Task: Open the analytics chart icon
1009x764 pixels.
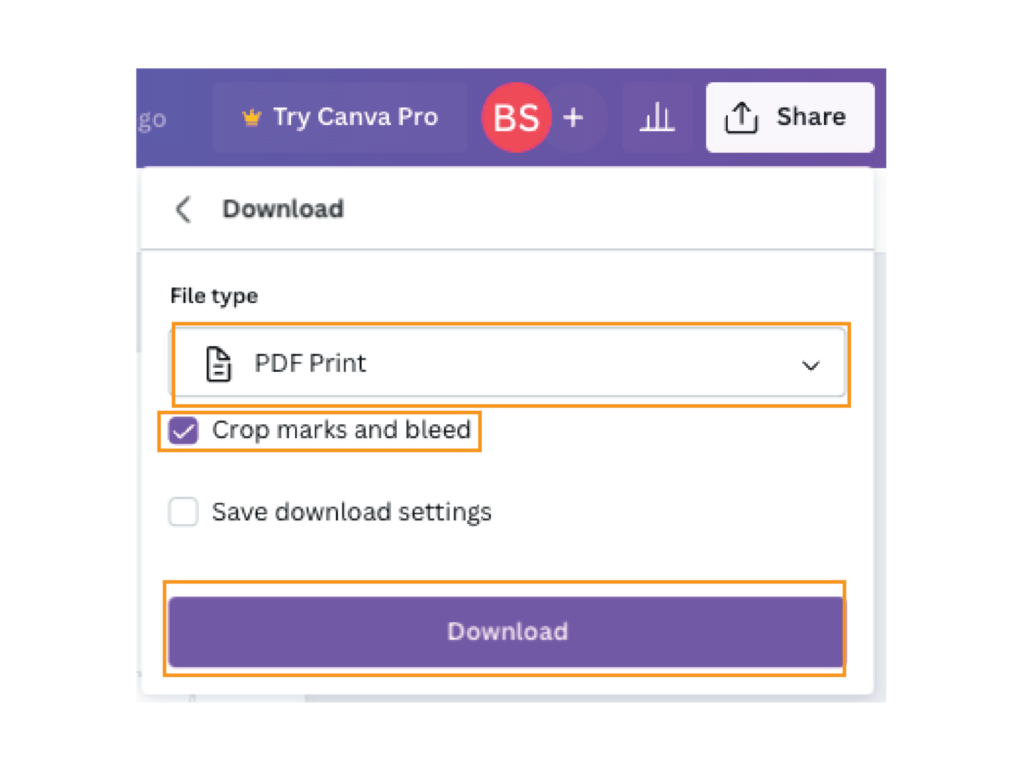Action: tap(658, 117)
